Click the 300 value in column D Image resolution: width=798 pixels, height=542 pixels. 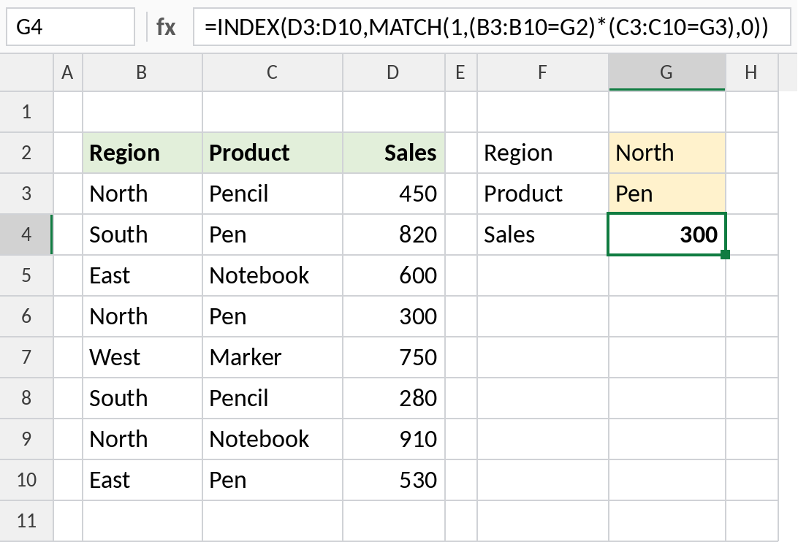393,316
